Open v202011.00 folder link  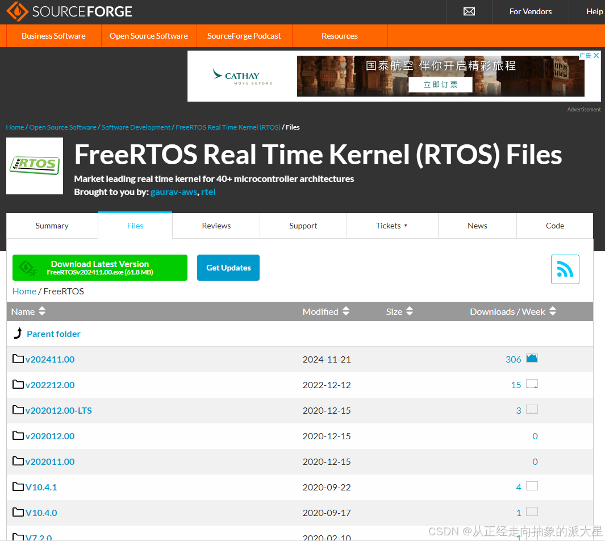pos(50,461)
